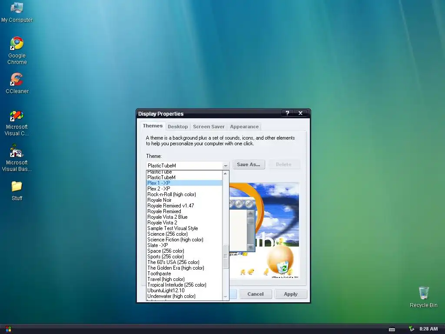Click the theme list scrollbar down arrow
This screenshot has height=334, width=445.
226,297
